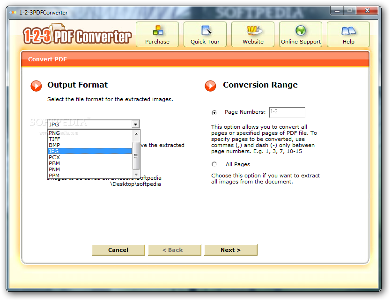This screenshot has width=391, height=301.
Task: Click the format list scroll down arrow
Action: (136, 174)
